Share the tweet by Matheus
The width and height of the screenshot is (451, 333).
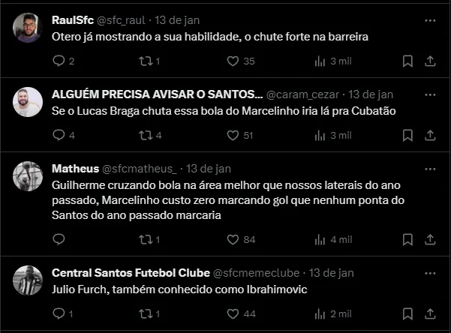coord(431,240)
